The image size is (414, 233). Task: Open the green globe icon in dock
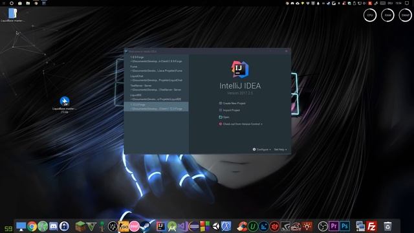point(43,227)
